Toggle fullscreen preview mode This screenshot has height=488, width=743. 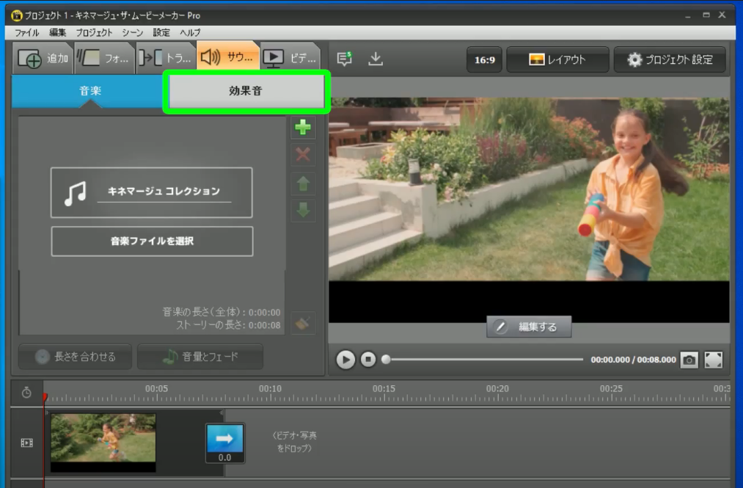click(713, 360)
